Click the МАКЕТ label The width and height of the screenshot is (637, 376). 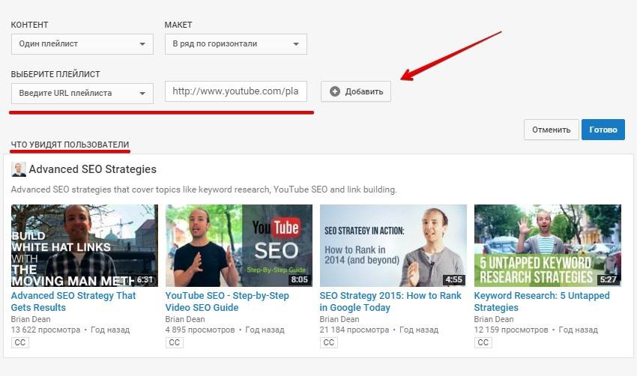pos(178,25)
